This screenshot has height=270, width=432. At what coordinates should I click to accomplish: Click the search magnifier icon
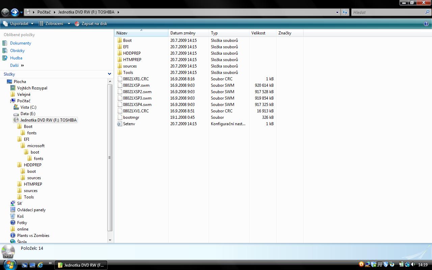coord(428,12)
